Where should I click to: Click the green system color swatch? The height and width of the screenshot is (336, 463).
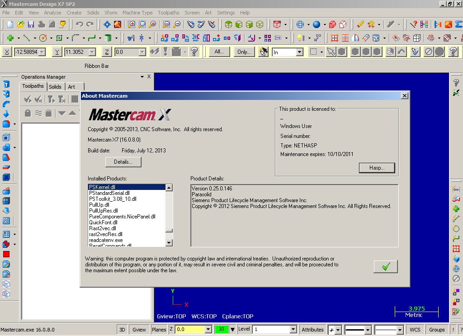click(x=222, y=330)
